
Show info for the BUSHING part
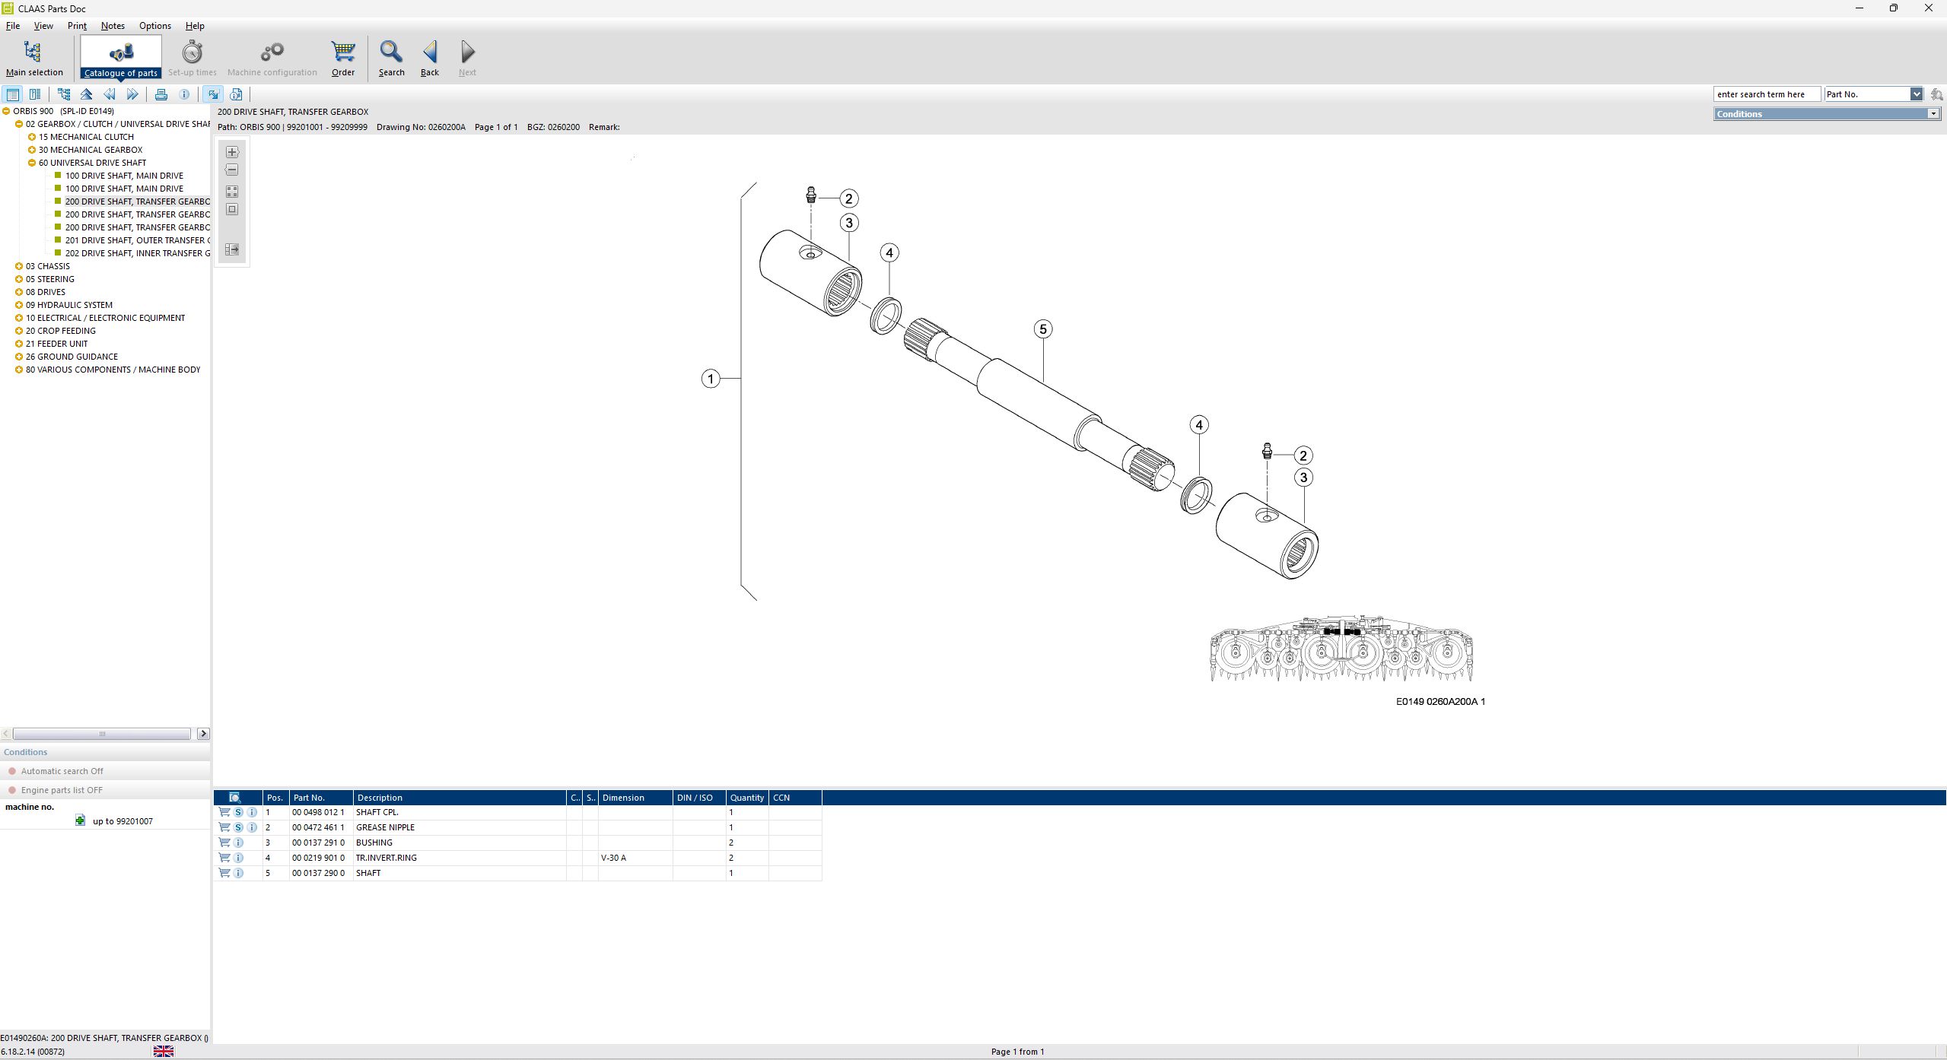(x=239, y=843)
